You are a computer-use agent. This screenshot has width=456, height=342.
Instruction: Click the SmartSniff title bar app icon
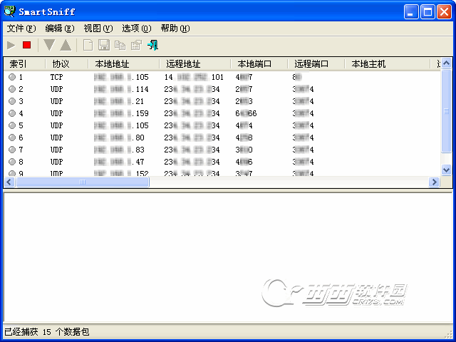point(10,11)
